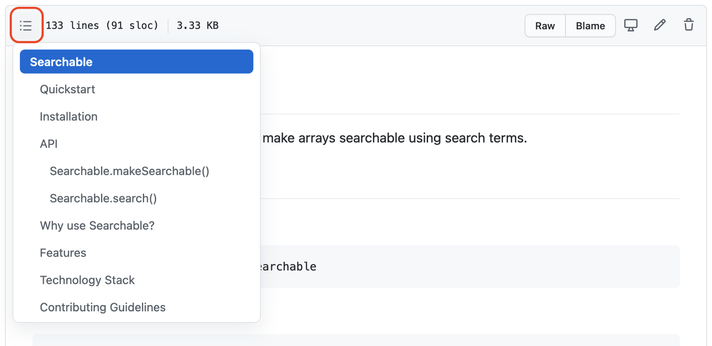712x346 pixels.
Task: Open file in GitHub Desktop icon
Action: point(631,25)
